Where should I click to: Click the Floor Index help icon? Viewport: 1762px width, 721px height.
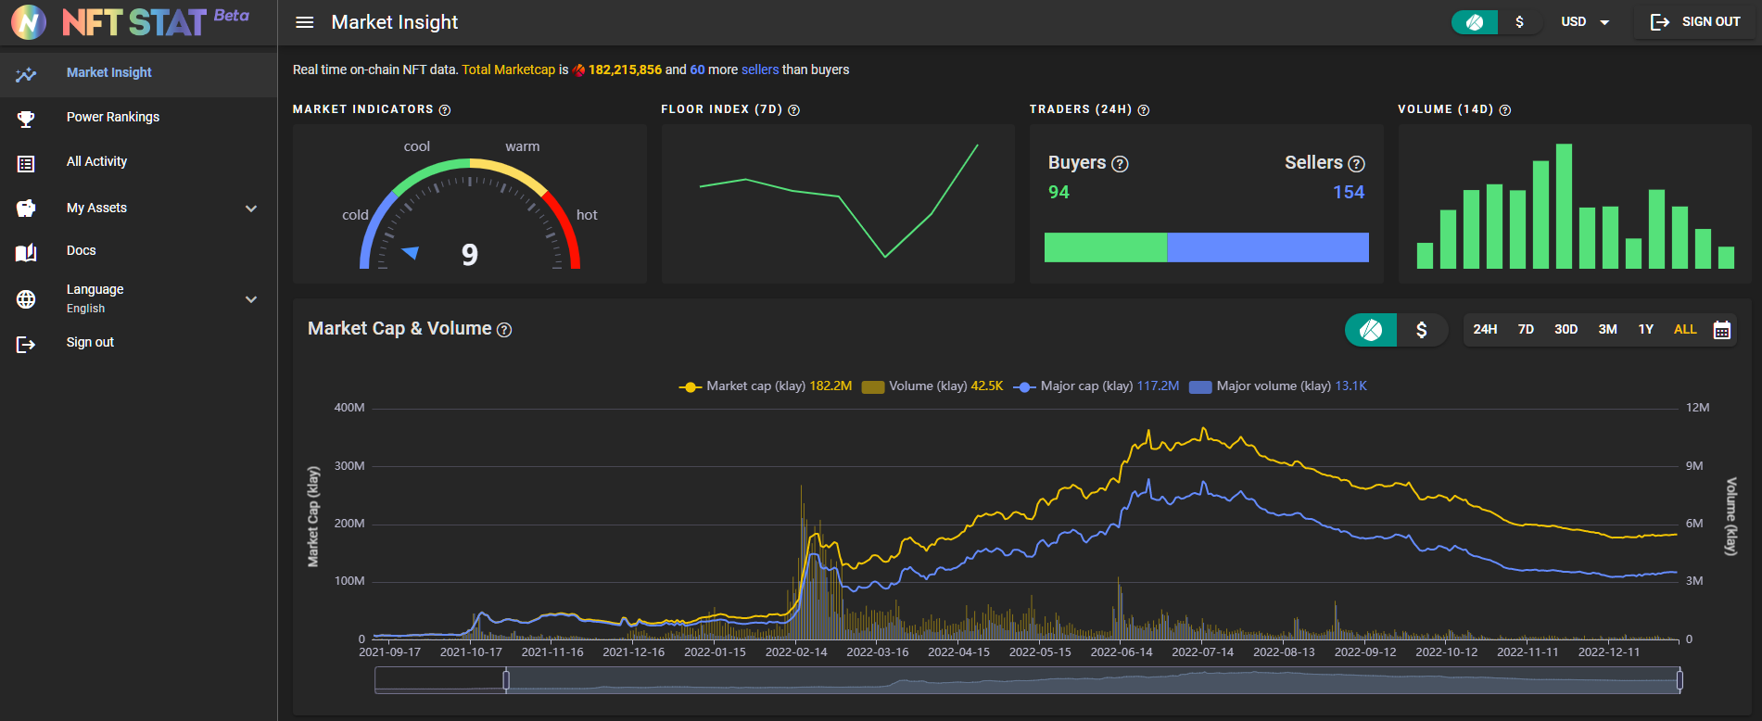coord(793,110)
